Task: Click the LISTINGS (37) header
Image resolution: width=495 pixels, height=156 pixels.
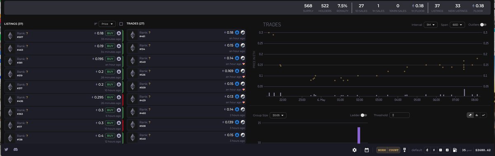Action: pos(14,24)
